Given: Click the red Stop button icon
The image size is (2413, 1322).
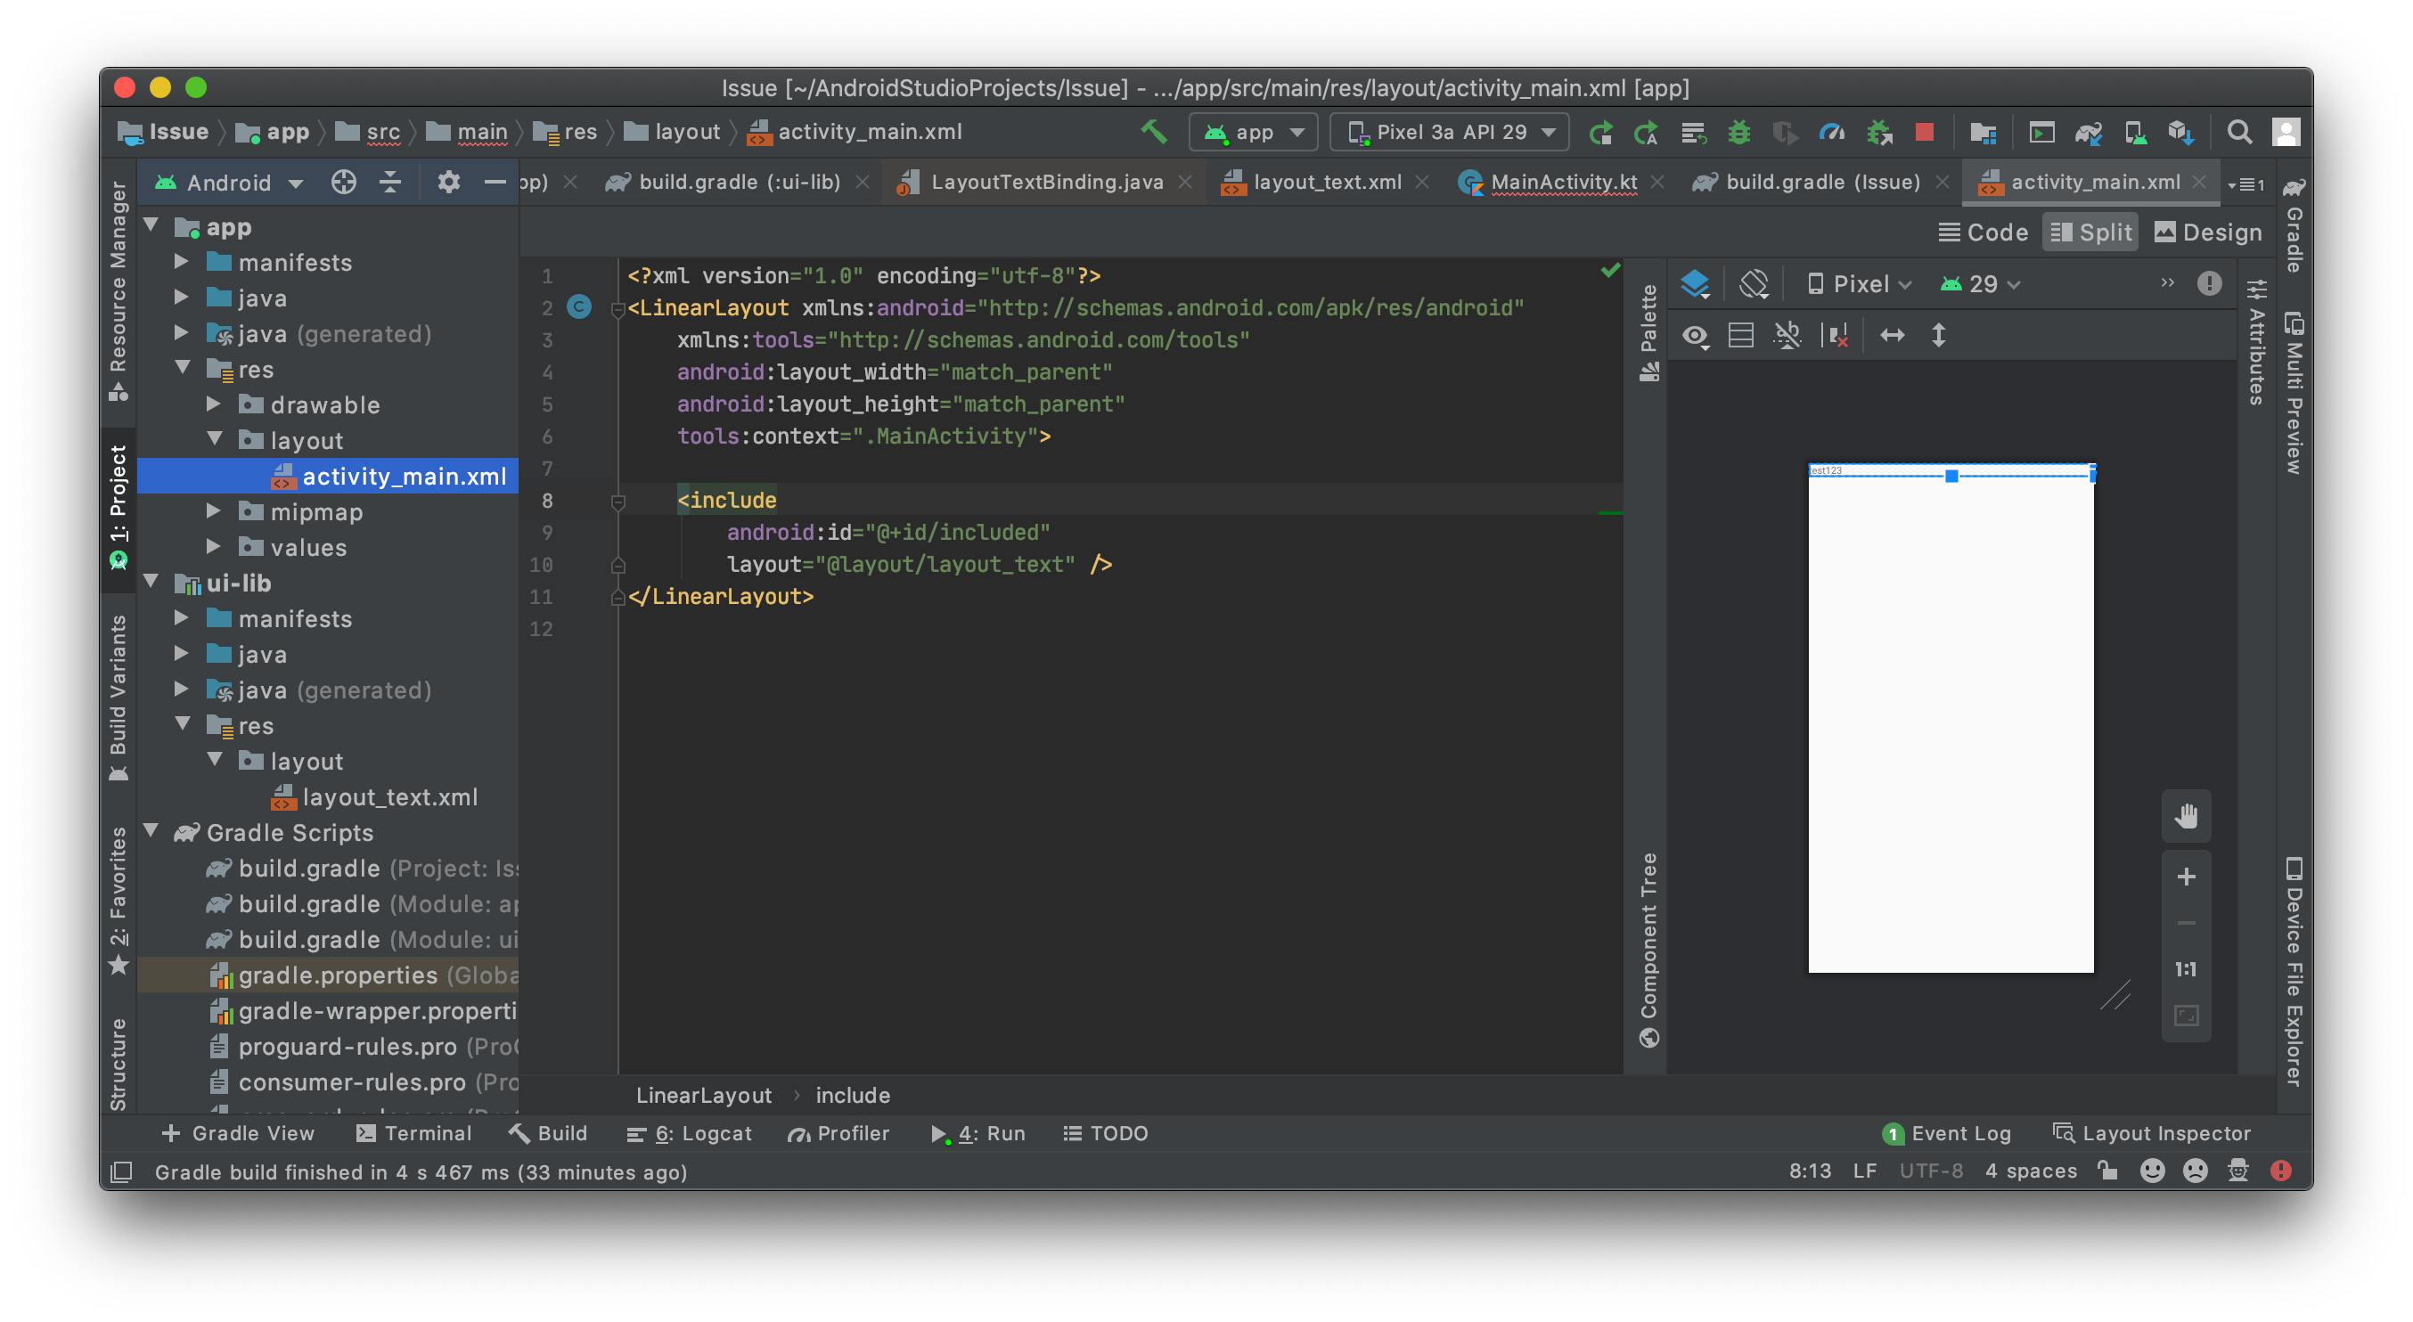Looking at the screenshot, I should 1924,132.
